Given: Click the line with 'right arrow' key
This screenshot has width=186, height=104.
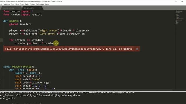Looking at the screenshot, I should pos(49,31).
